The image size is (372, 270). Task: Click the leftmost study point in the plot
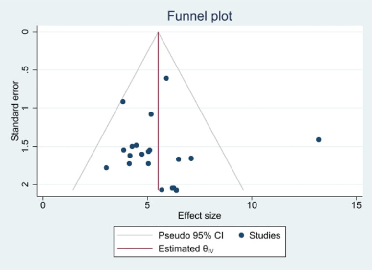coord(106,168)
